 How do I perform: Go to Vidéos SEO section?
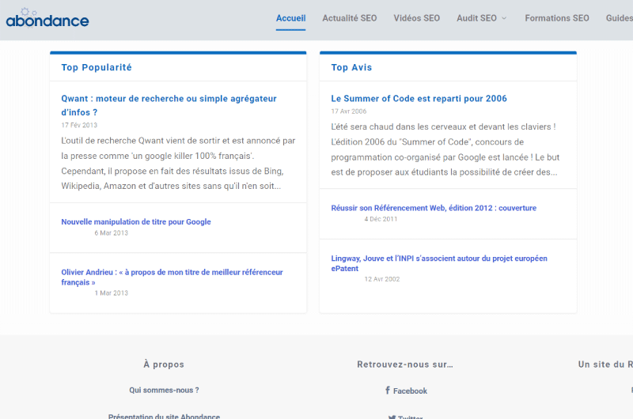(x=417, y=18)
